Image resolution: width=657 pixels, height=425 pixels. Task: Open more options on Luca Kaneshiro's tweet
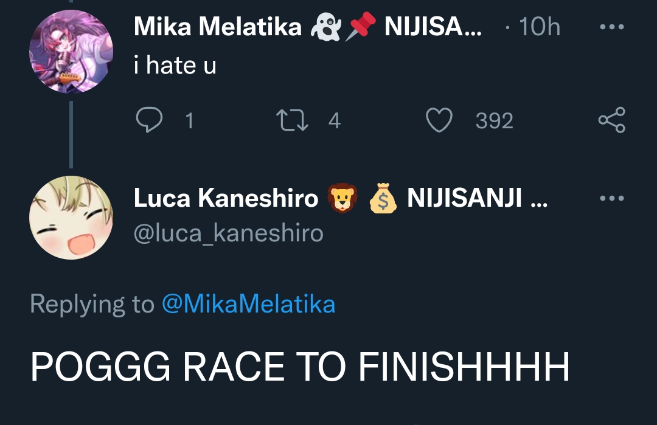[x=611, y=199]
